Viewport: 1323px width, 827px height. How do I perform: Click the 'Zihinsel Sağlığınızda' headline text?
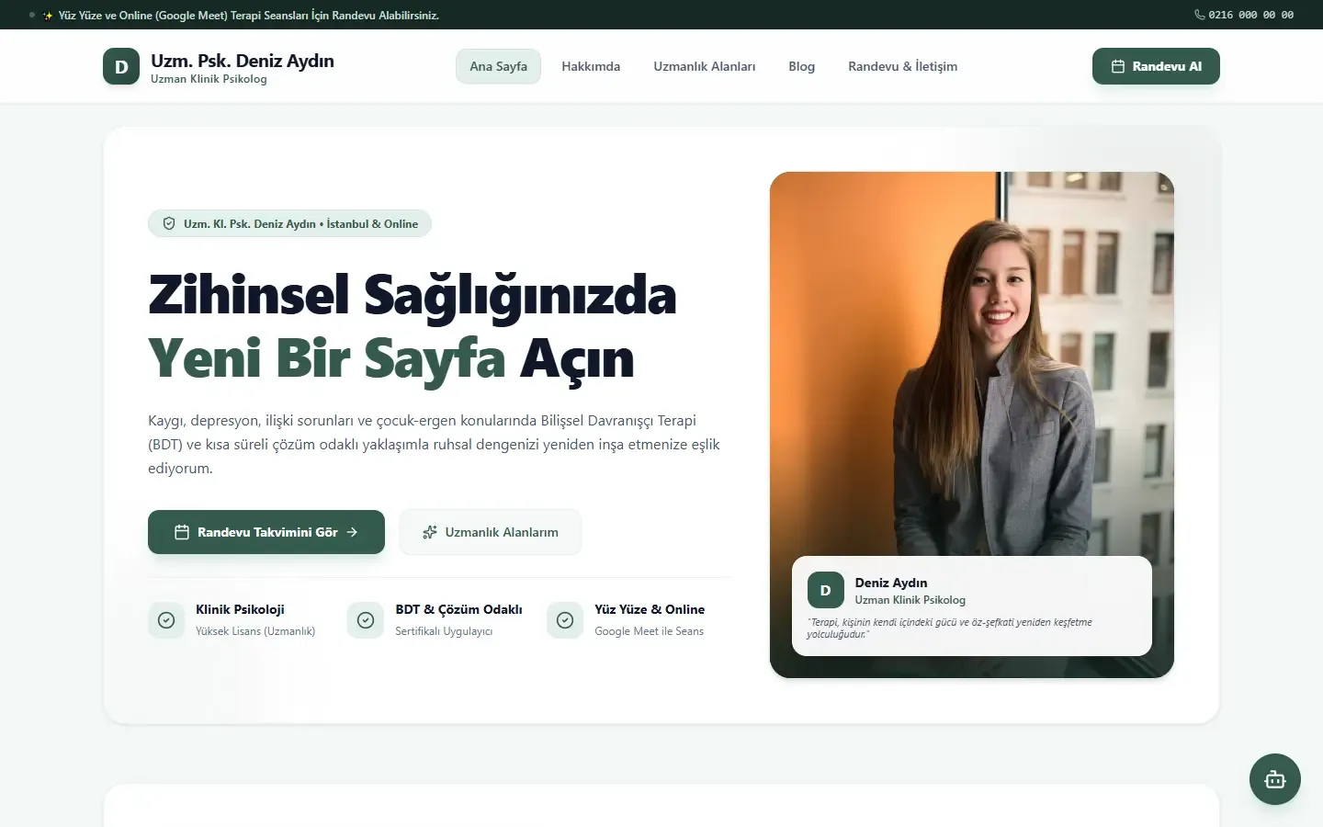(412, 295)
